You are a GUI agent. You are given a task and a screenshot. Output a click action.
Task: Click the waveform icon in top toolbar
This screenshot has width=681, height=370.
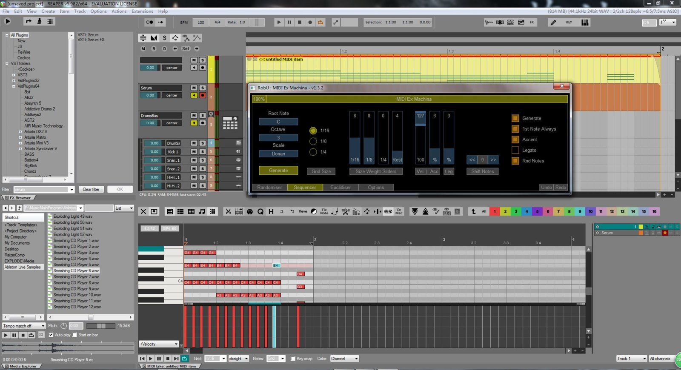tap(489, 22)
